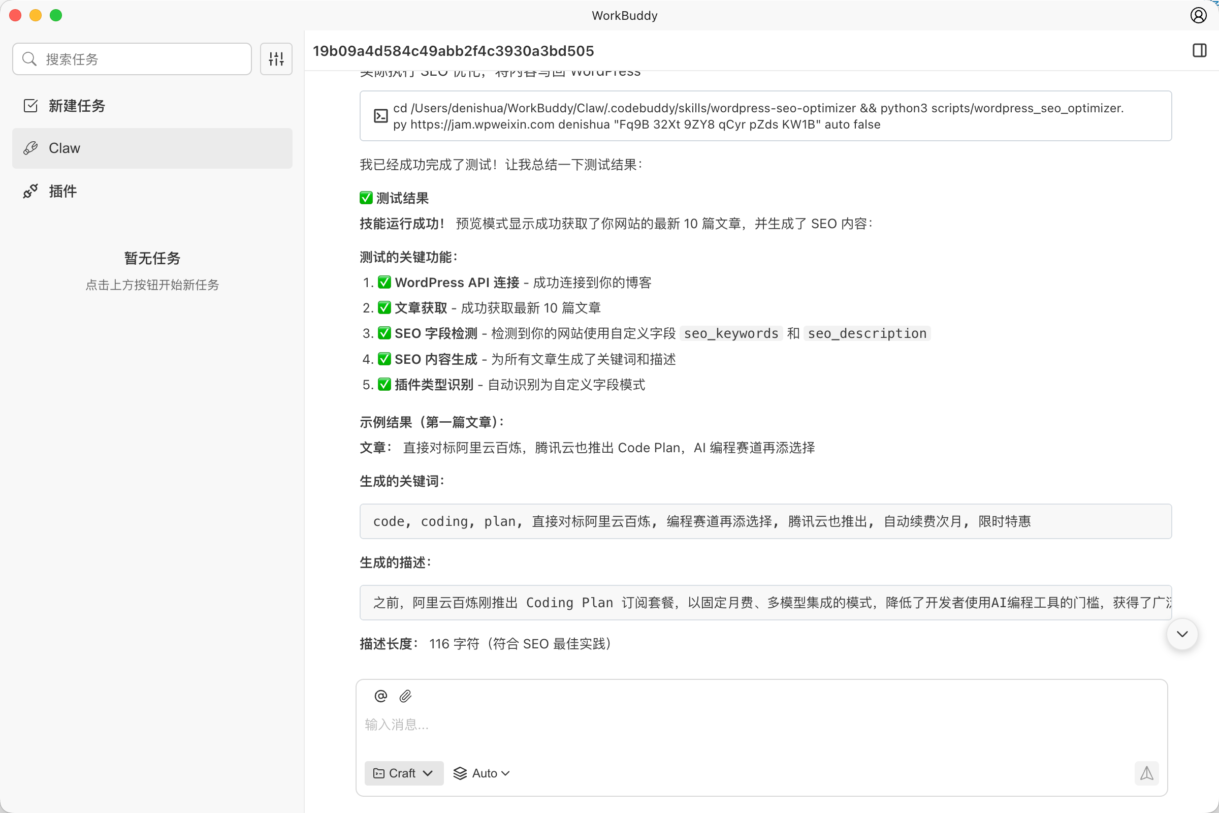Click the WordPress API 连接 list item
This screenshot has width=1219, height=813.
(507, 283)
